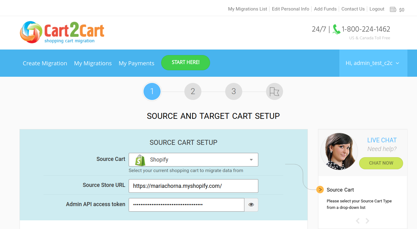Click the CHAT NOW button
This screenshot has height=229, width=417.
pyautogui.click(x=381, y=163)
